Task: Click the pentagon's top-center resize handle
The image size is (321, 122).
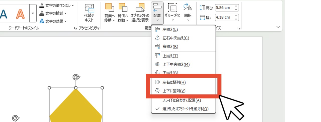Action: click(x=76, y=88)
